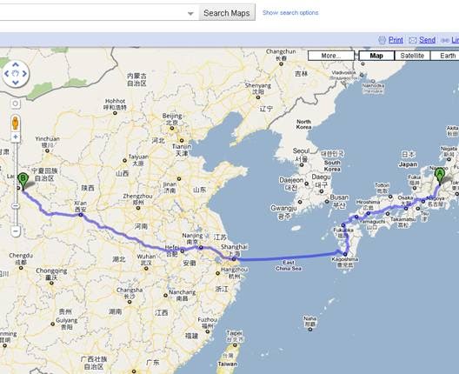Image resolution: width=459 pixels, height=374 pixels.
Task: Click the Send link
Action: (427, 40)
